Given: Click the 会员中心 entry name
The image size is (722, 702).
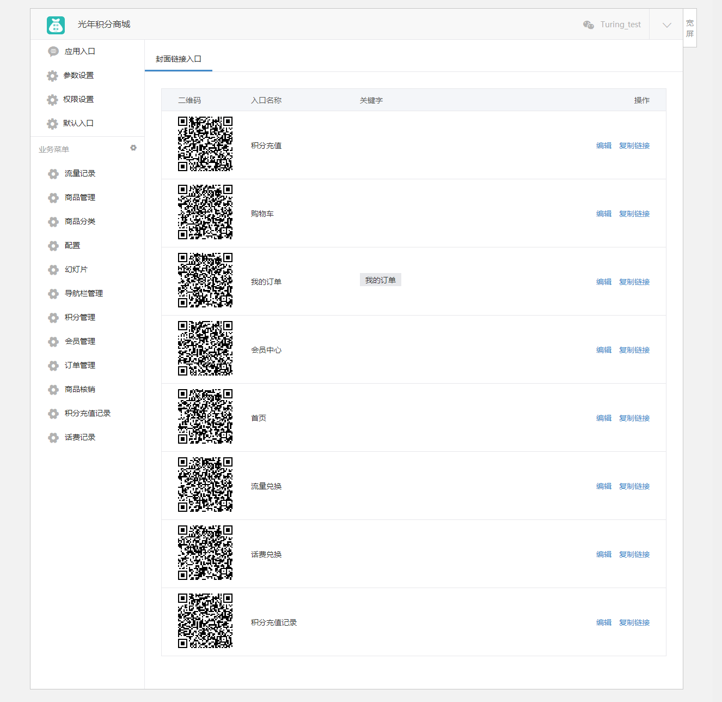Looking at the screenshot, I should [x=266, y=350].
